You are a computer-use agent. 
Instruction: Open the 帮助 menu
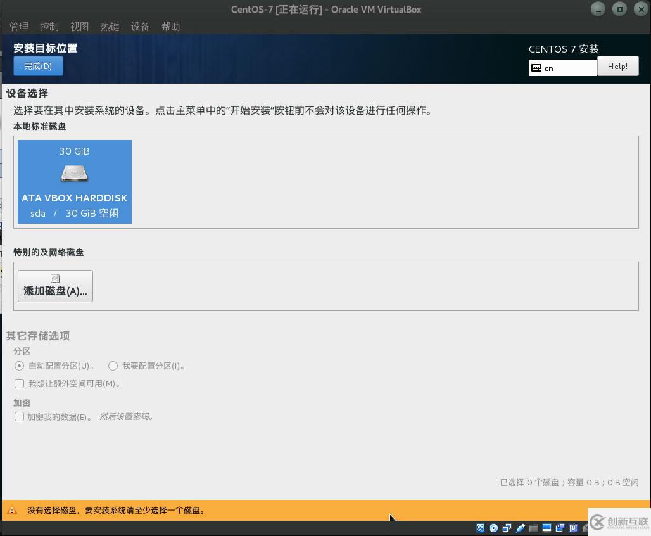170,27
